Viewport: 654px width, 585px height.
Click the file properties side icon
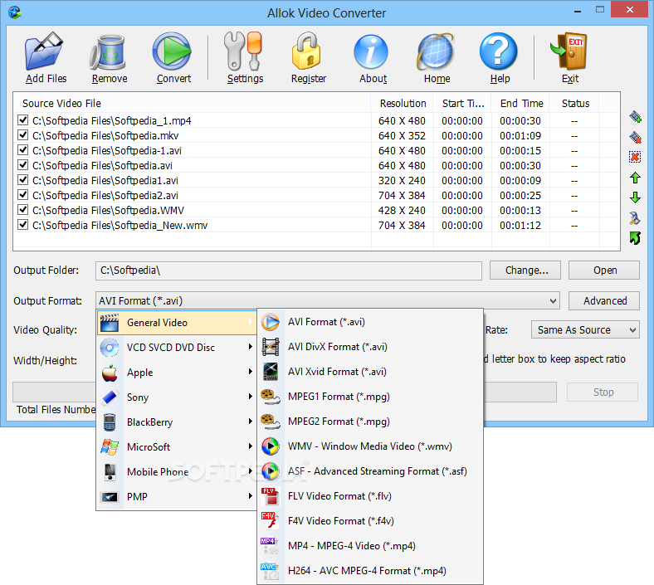[635, 217]
